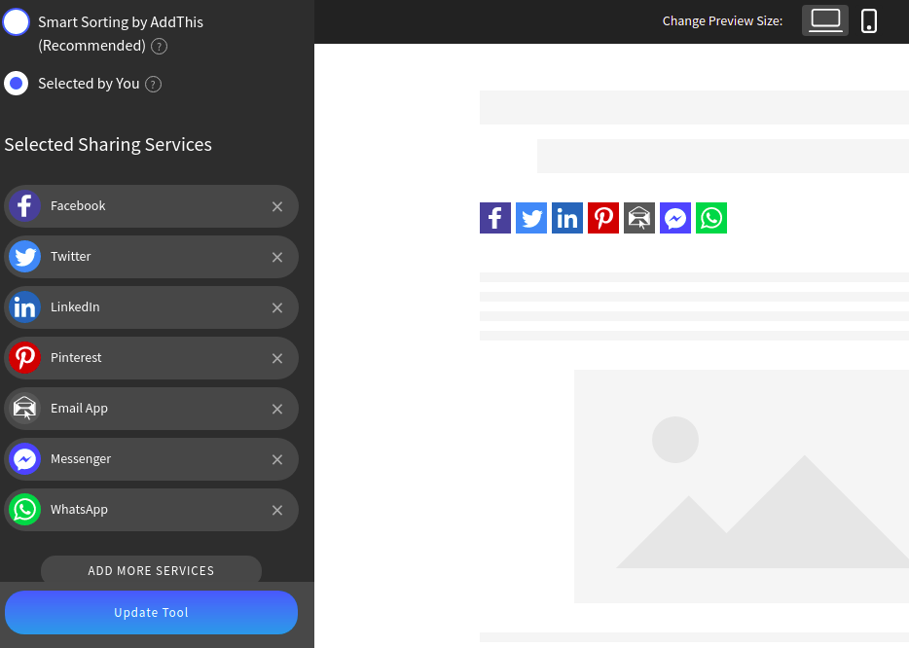Click Facebook share button in preview
909x648 pixels.
click(495, 218)
